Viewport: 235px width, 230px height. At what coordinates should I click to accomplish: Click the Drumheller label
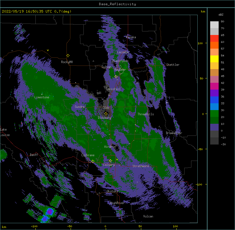[174, 133]
